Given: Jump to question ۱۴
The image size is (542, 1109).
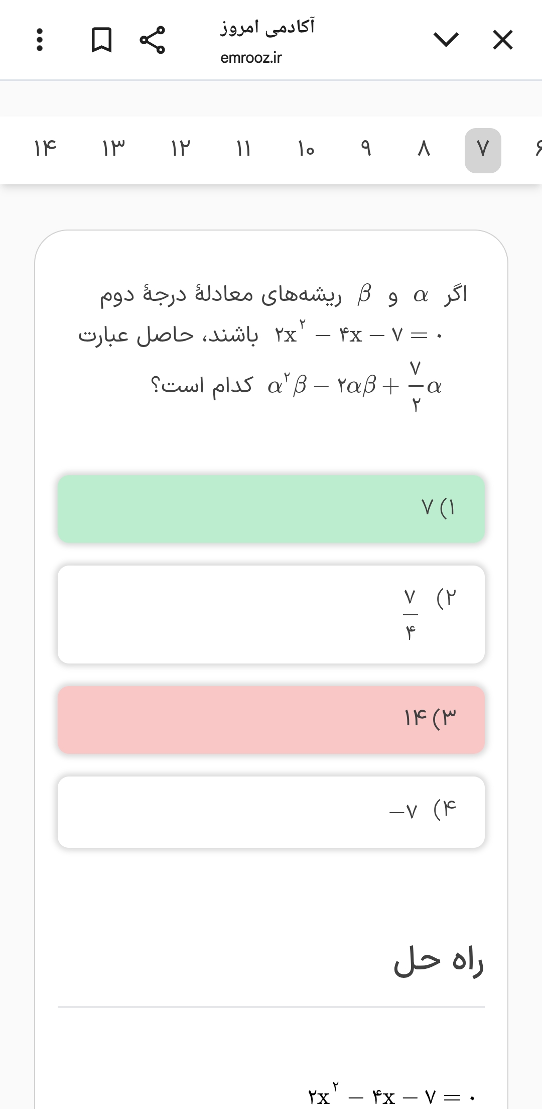Looking at the screenshot, I should point(45,149).
